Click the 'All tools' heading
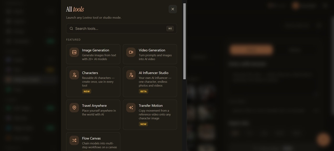This screenshot has height=151, width=334. click(x=75, y=9)
